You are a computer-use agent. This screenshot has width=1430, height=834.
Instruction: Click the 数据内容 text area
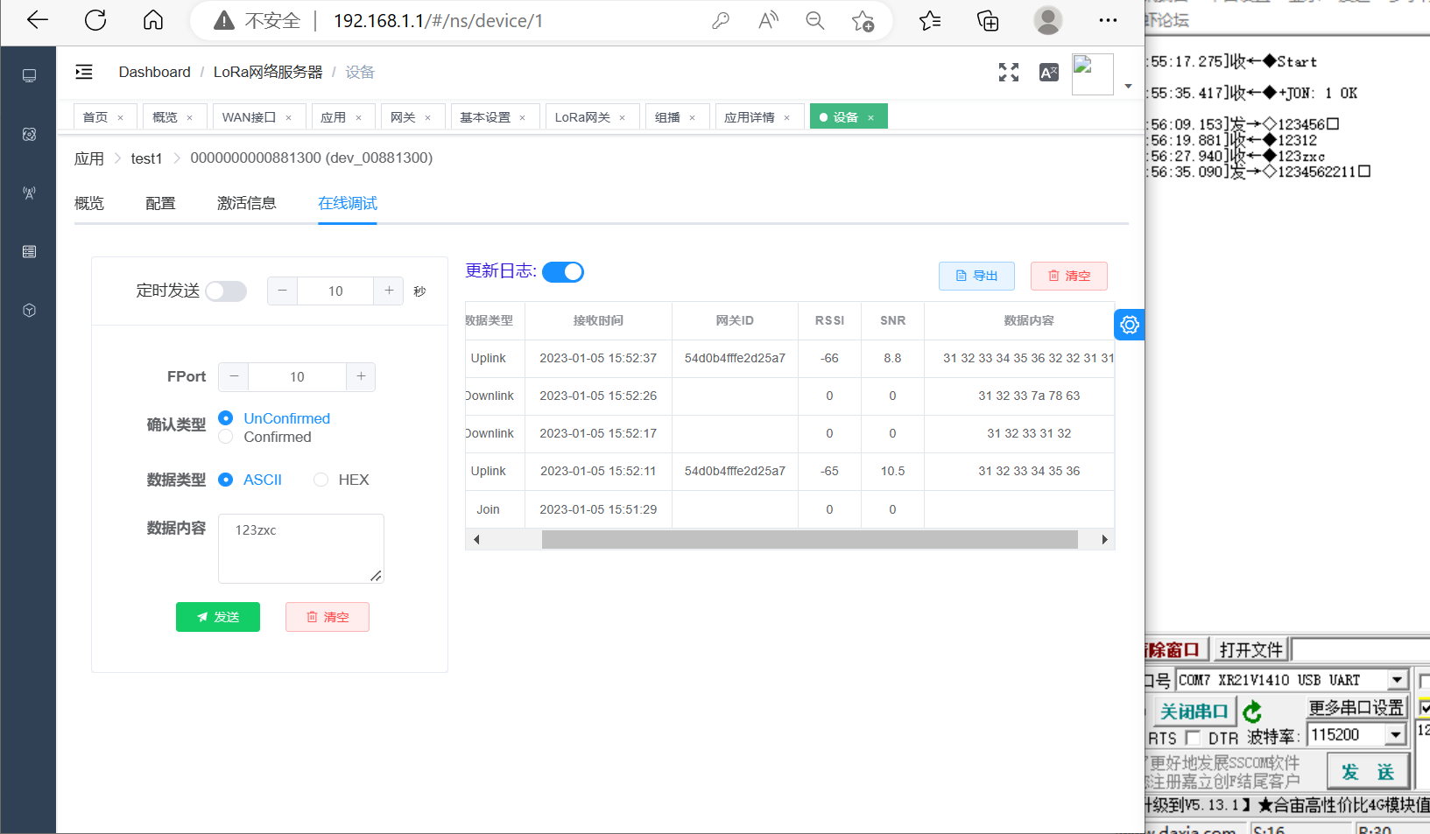coord(301,548)
